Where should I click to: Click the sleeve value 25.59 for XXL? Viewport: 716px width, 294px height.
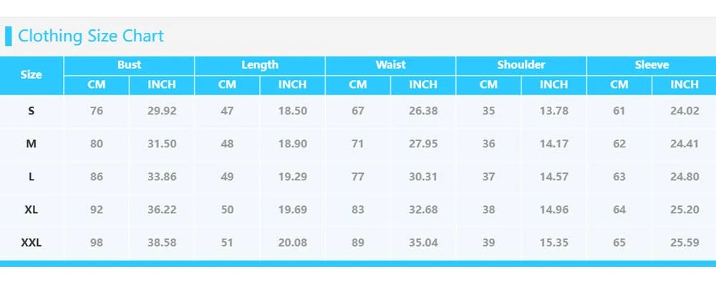pyautogui.click(x=684, y=242)
